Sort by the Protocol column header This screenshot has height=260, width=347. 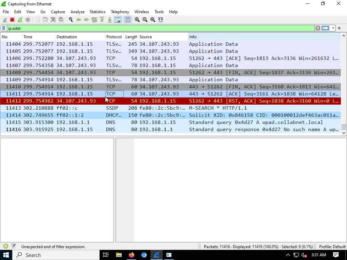click(x=115, y=37)
